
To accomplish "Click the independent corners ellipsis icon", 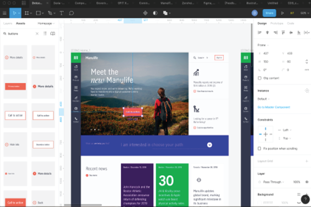I will tap(307, 70).
